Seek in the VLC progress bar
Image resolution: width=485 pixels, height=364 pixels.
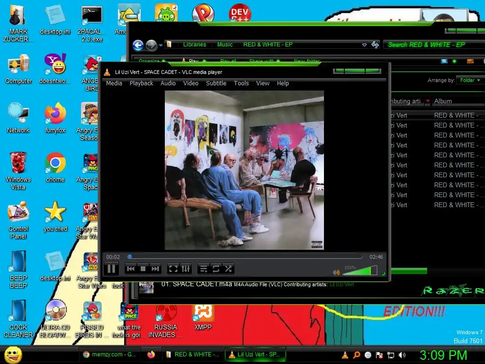coord(245,256)
